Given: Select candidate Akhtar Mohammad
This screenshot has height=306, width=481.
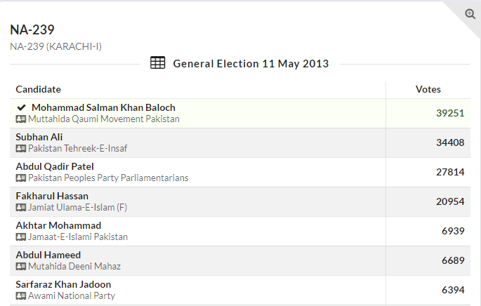Looking at the screenshot, I should click(58, 225).
